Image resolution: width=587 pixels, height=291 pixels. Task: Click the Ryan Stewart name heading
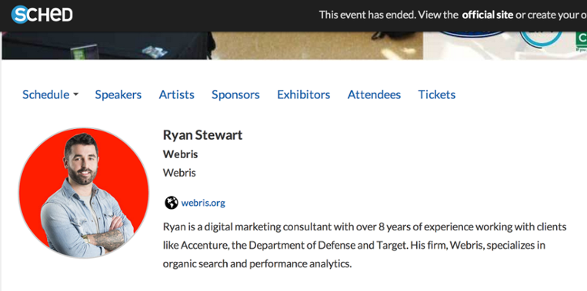click(202, 135)
